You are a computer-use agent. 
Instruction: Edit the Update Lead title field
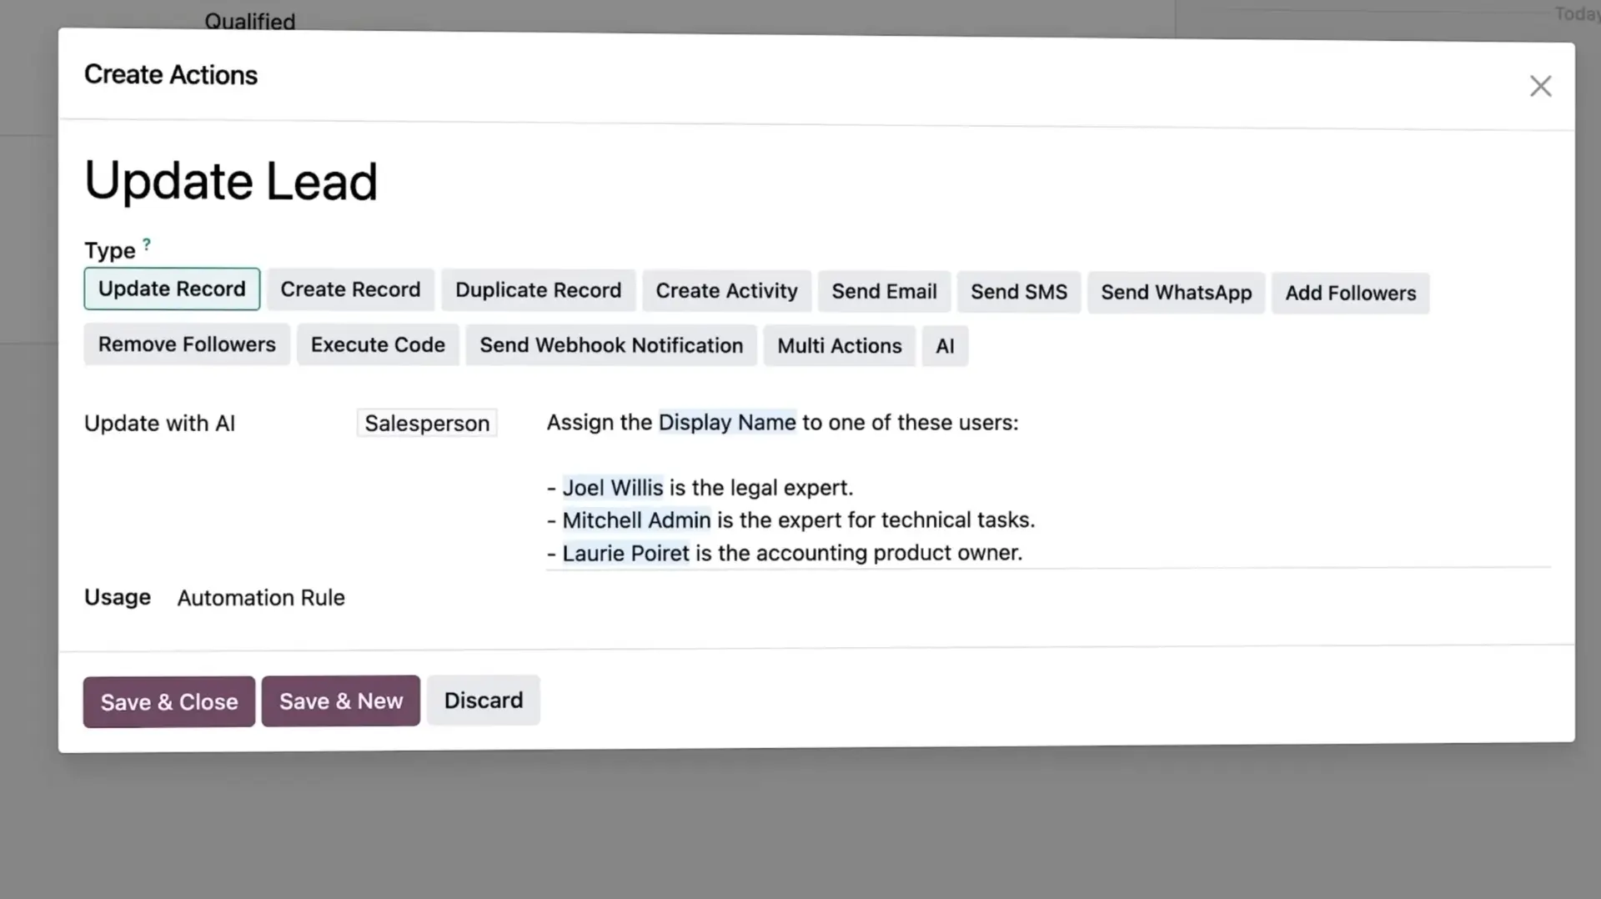(231, 180)
